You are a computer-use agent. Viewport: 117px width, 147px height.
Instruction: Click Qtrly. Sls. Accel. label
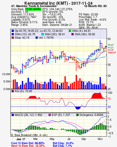click(x=89, y=27)
